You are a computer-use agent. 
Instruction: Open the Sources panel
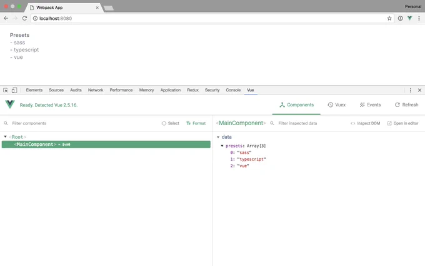(56, 90)
